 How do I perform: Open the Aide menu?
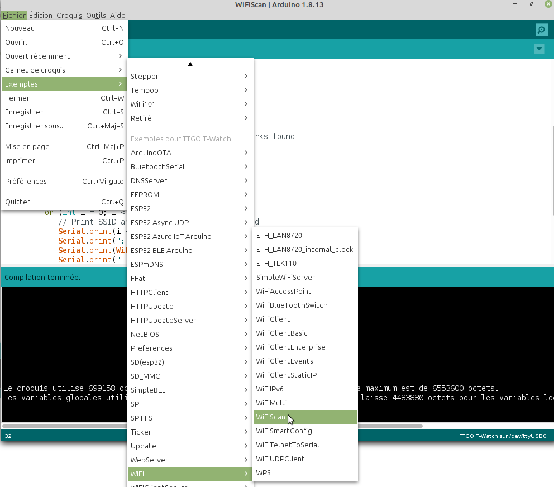click(x=118, y=15)
